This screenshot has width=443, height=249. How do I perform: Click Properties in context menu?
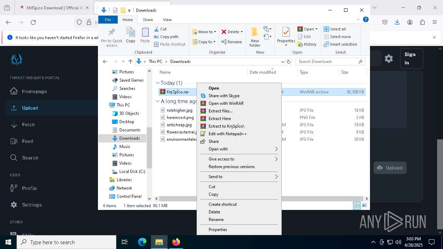click(x=239, y=230)
